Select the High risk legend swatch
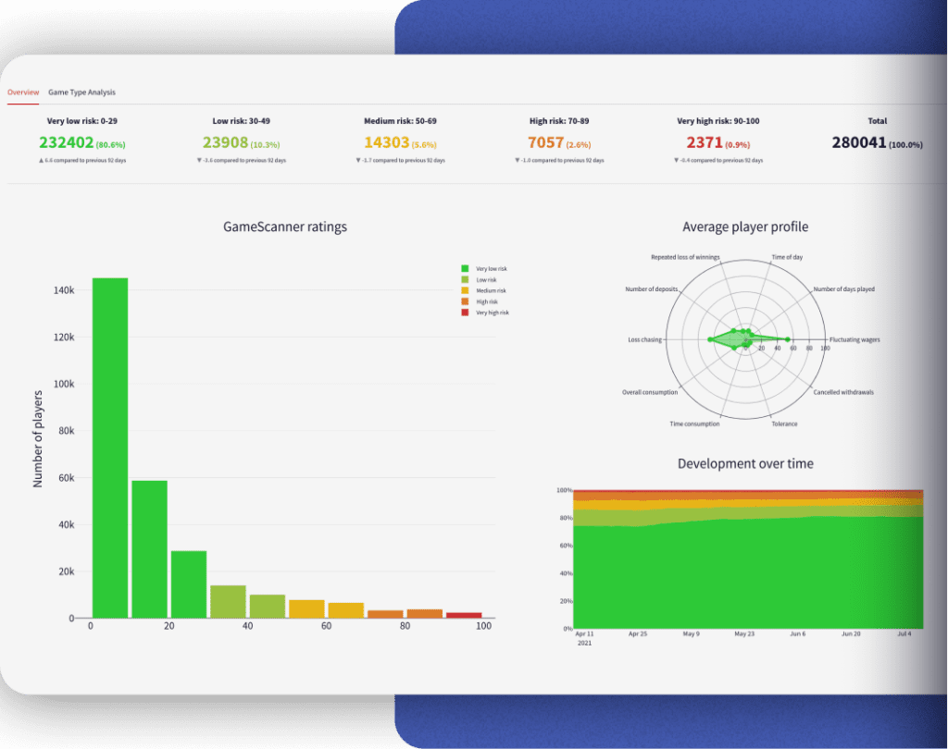948x749 pixels. [x=465, y=301]
